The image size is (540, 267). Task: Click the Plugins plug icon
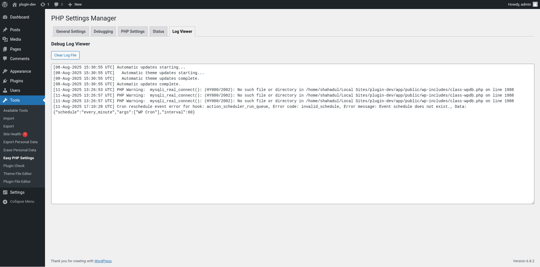(x=5, y=81)
